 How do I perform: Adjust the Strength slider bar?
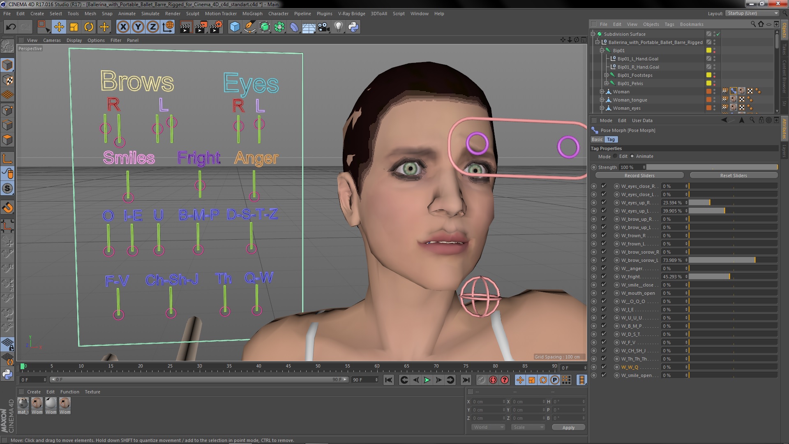(712, 167)
